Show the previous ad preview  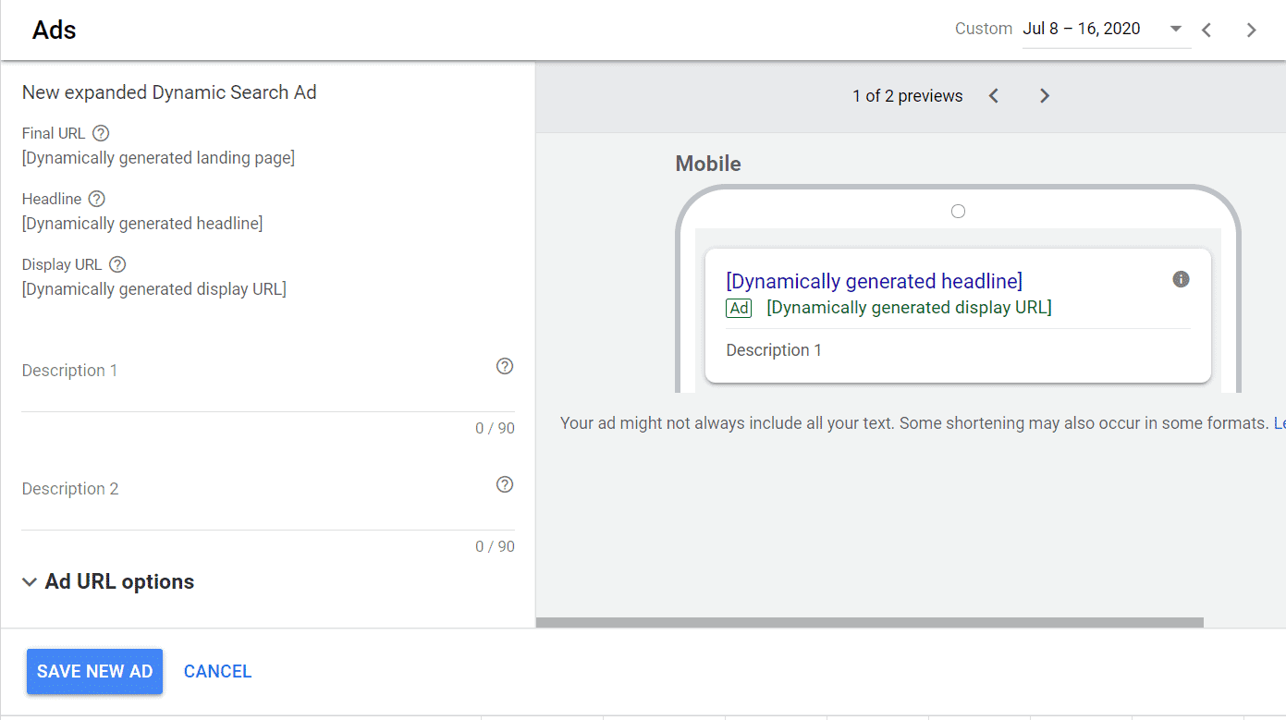click(x=994, y=96)
